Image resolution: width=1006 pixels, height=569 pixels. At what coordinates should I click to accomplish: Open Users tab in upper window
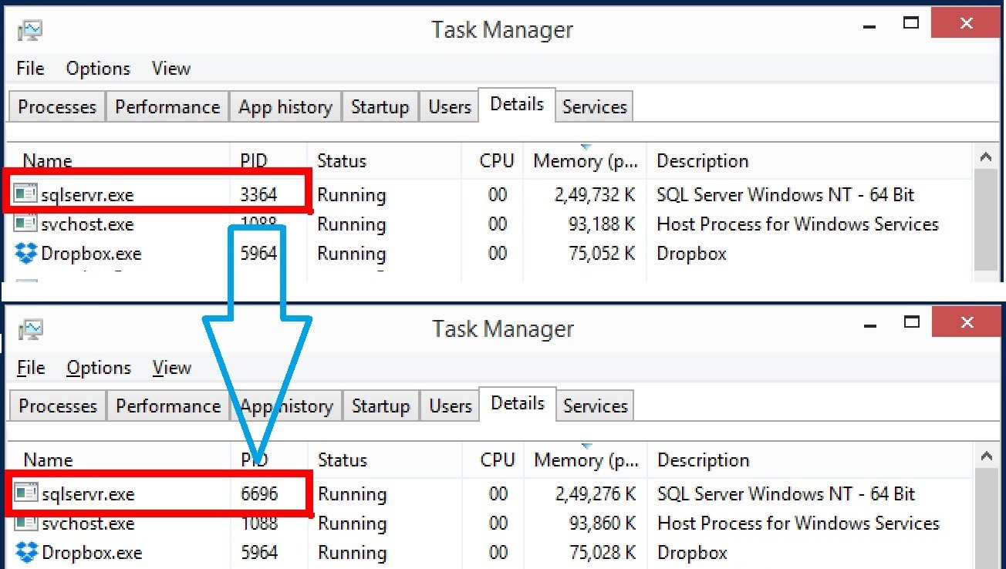(450, 106)
